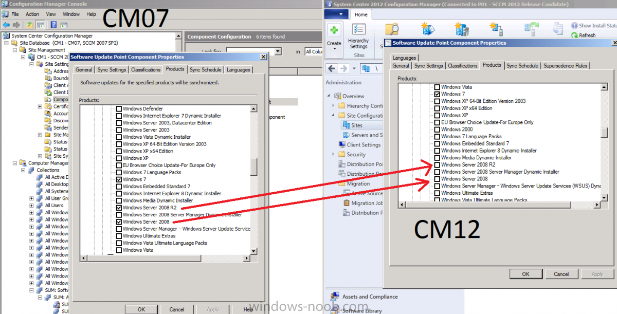Open the Help question-mark icon in CM07 toolbar
Viewport: 617px width, 314px height.
pyautogui.click(x=53, y=25)
